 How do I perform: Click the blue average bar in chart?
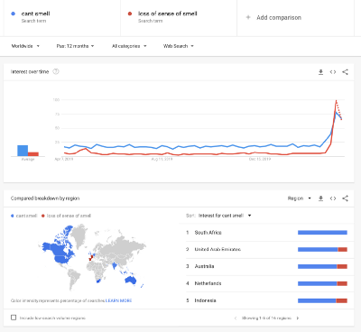click(23, 151)
